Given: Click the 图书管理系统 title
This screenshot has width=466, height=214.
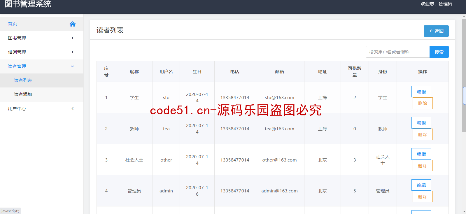Looking at the screenshot, I should click(x=28, y=4).
